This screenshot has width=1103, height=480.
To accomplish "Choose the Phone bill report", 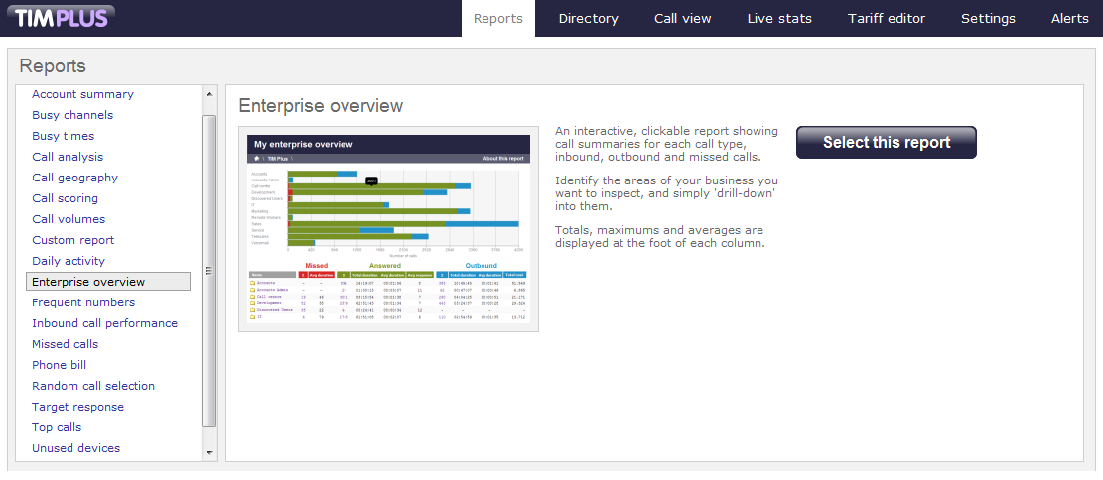I will [57, 365].
